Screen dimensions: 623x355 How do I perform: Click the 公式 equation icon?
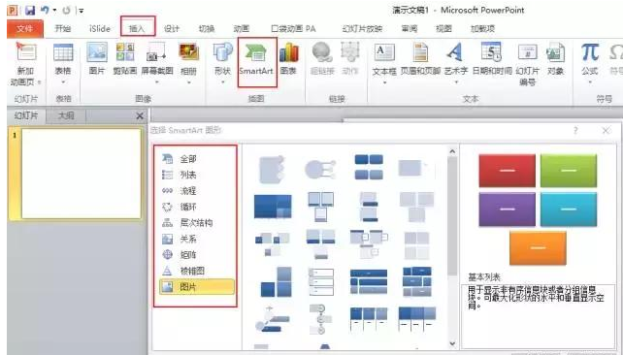pos(590,63)
